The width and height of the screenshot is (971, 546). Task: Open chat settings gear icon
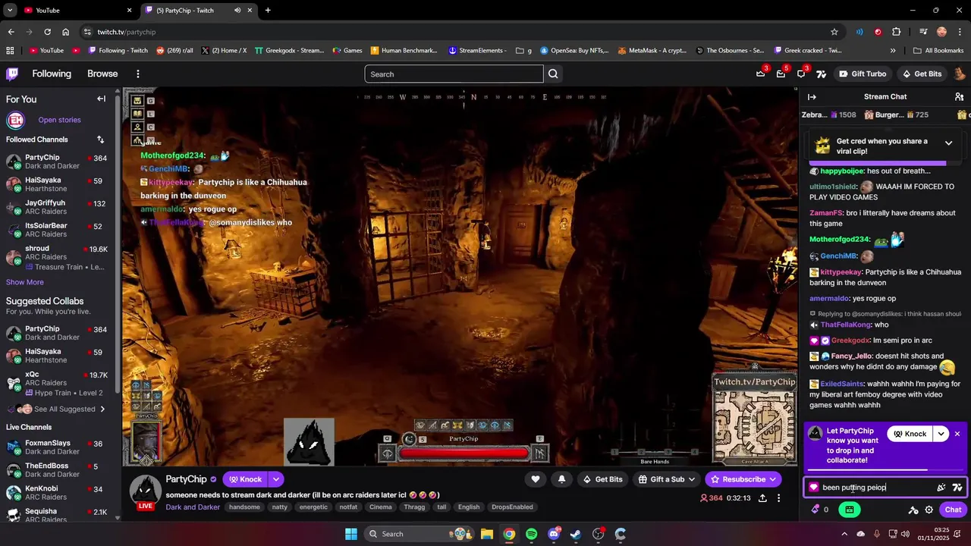929,510
